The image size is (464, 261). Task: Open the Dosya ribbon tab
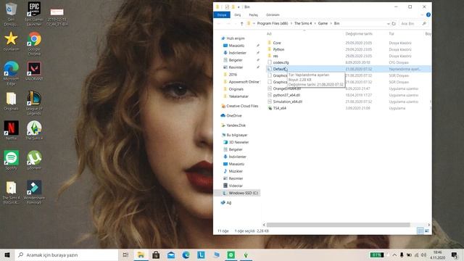point(222,14)
